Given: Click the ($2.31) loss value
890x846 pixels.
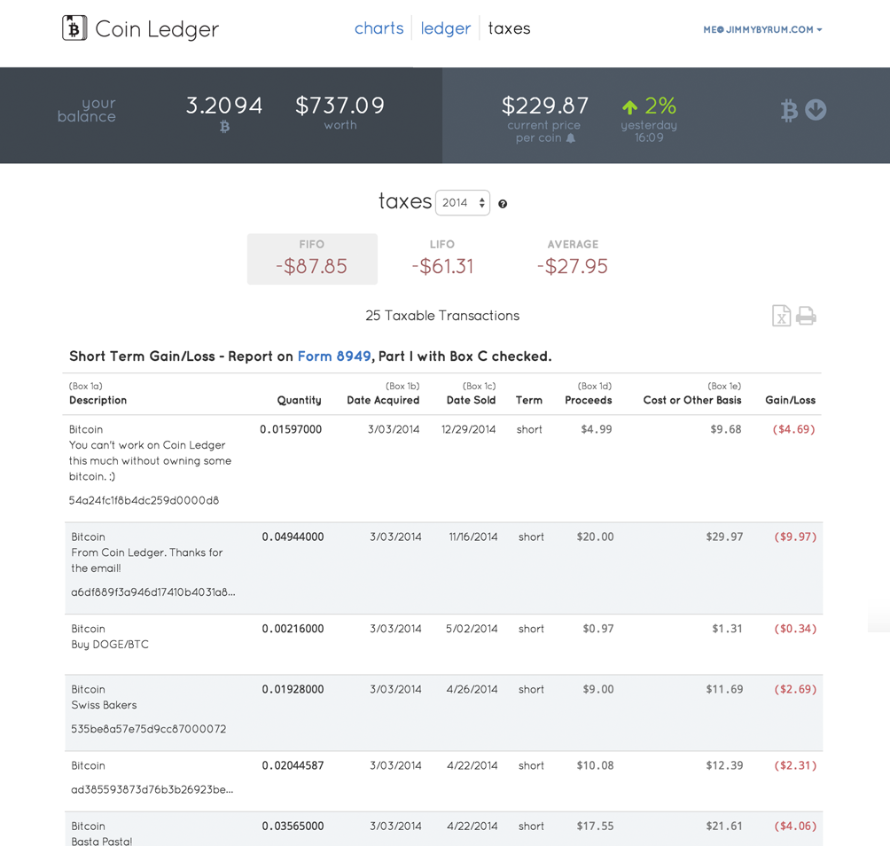Looking at the screenshot, I should point(795,765).
